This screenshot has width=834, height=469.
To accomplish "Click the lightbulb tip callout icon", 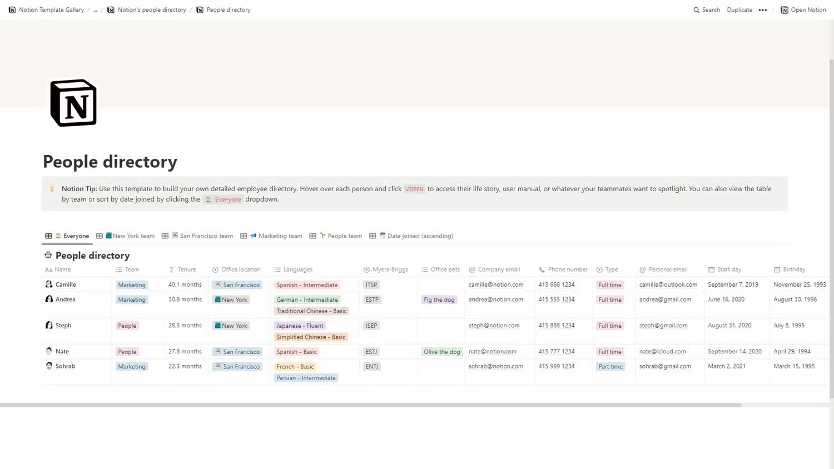I will pos(52,189).
